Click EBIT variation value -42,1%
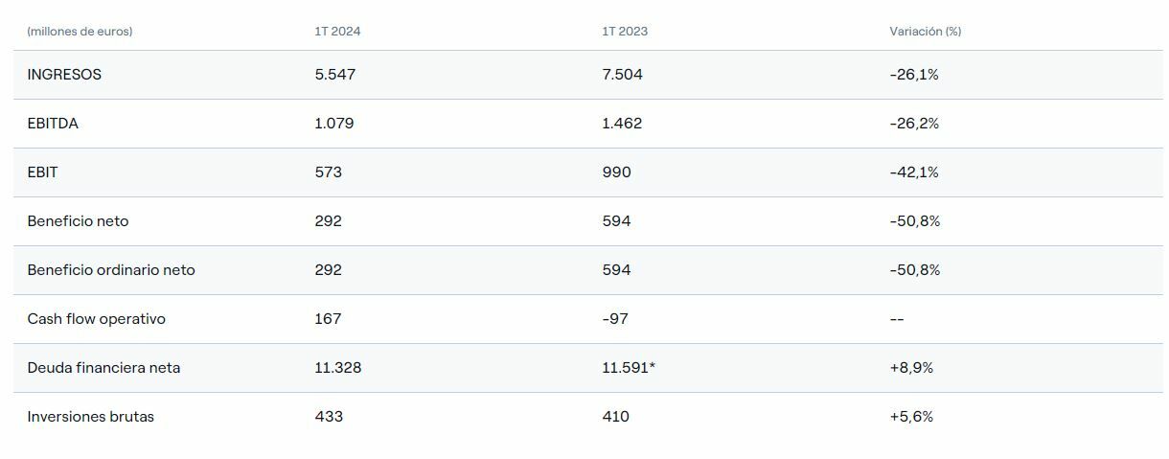Image resolution: width=1169 pixels, height=459 pixels. (914, 172)
